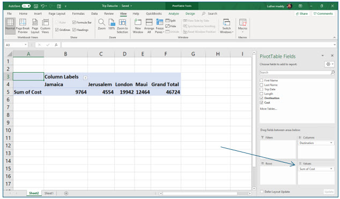Click the field search magnifier icon

click(x=332, y=72)
